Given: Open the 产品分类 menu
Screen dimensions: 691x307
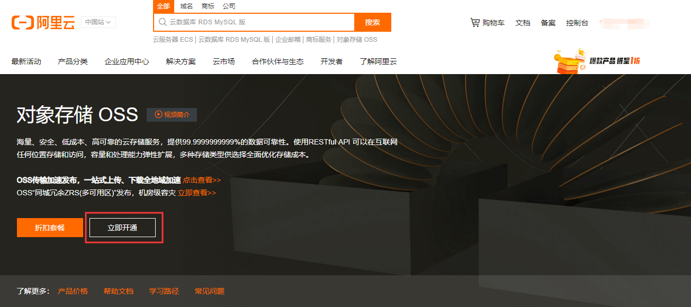Looking at the screenshot, I should click(x=73, y=61).
